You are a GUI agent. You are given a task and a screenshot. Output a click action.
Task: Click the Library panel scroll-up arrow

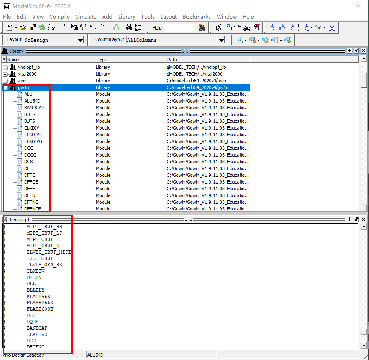tap(364, 58)
